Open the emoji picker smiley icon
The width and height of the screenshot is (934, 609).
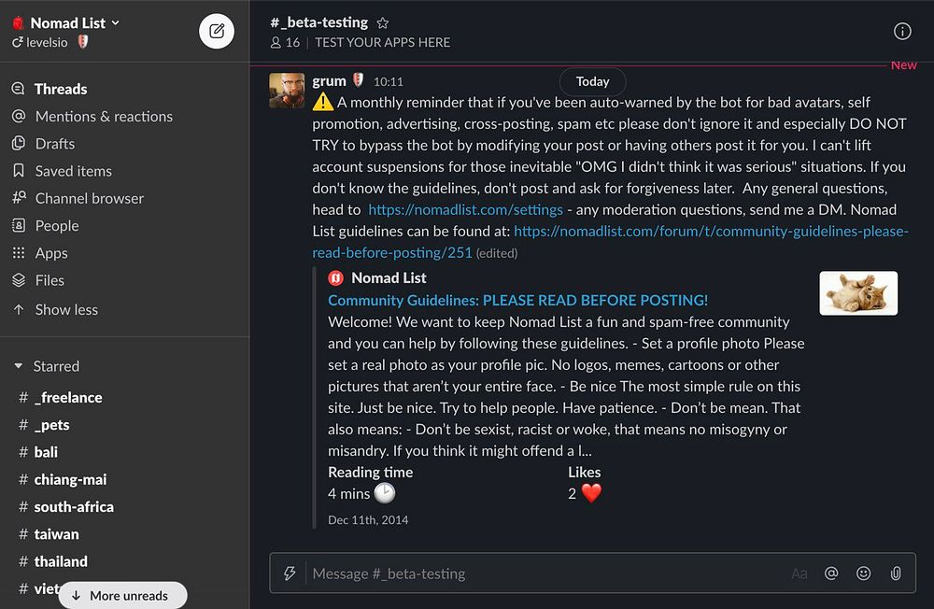point(864,574)
